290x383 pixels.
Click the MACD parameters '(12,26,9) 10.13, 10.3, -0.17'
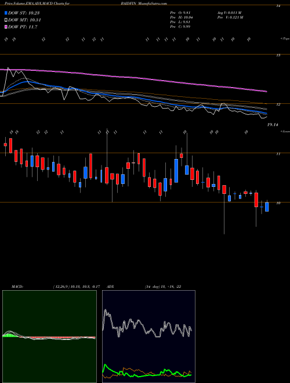click(x=76, y=287)
